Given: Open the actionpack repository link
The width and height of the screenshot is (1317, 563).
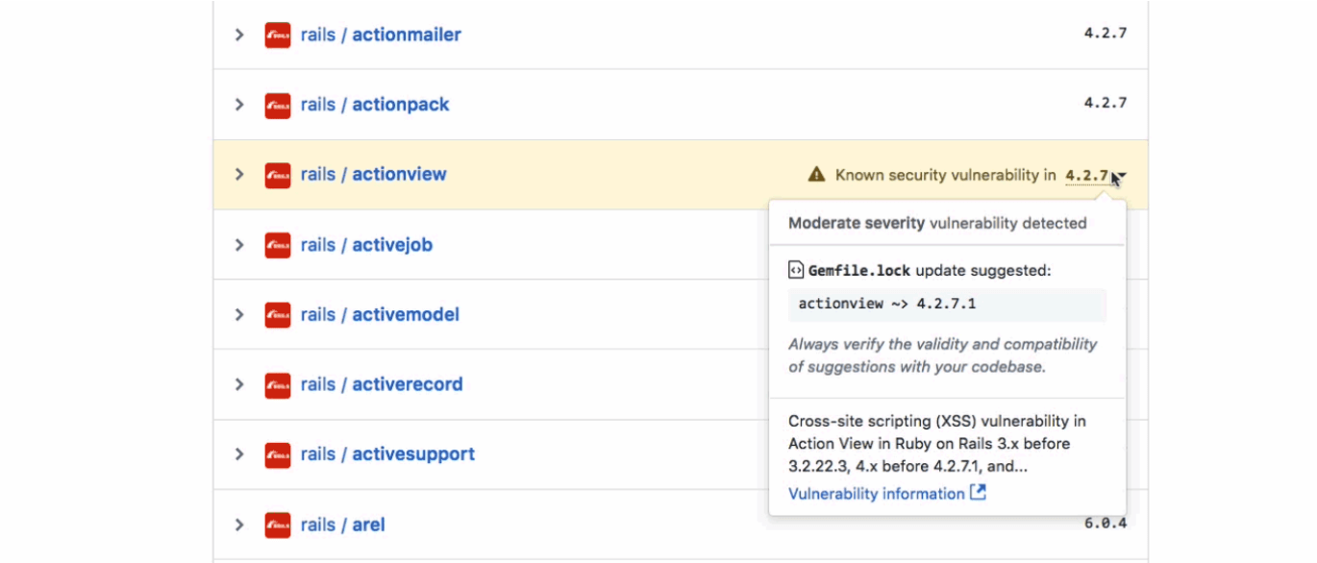Looking at the screenshot, I should (400, 105).
